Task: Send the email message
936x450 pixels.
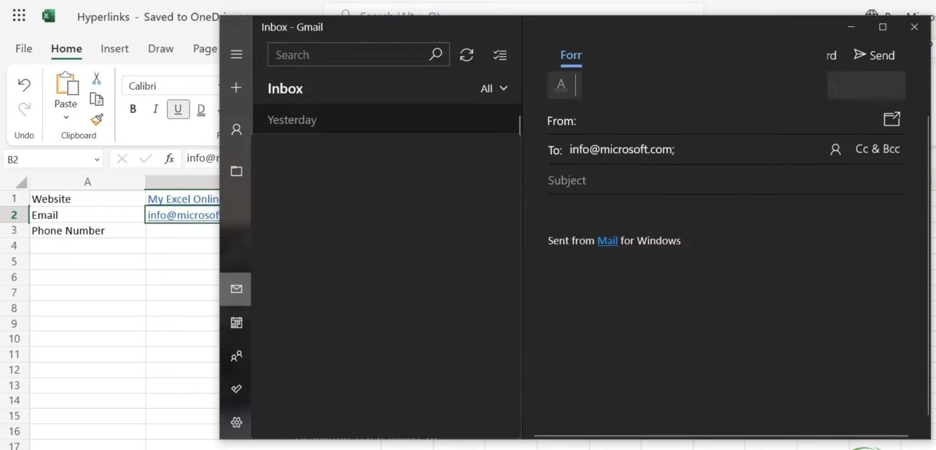Action: tap(874, 55)
